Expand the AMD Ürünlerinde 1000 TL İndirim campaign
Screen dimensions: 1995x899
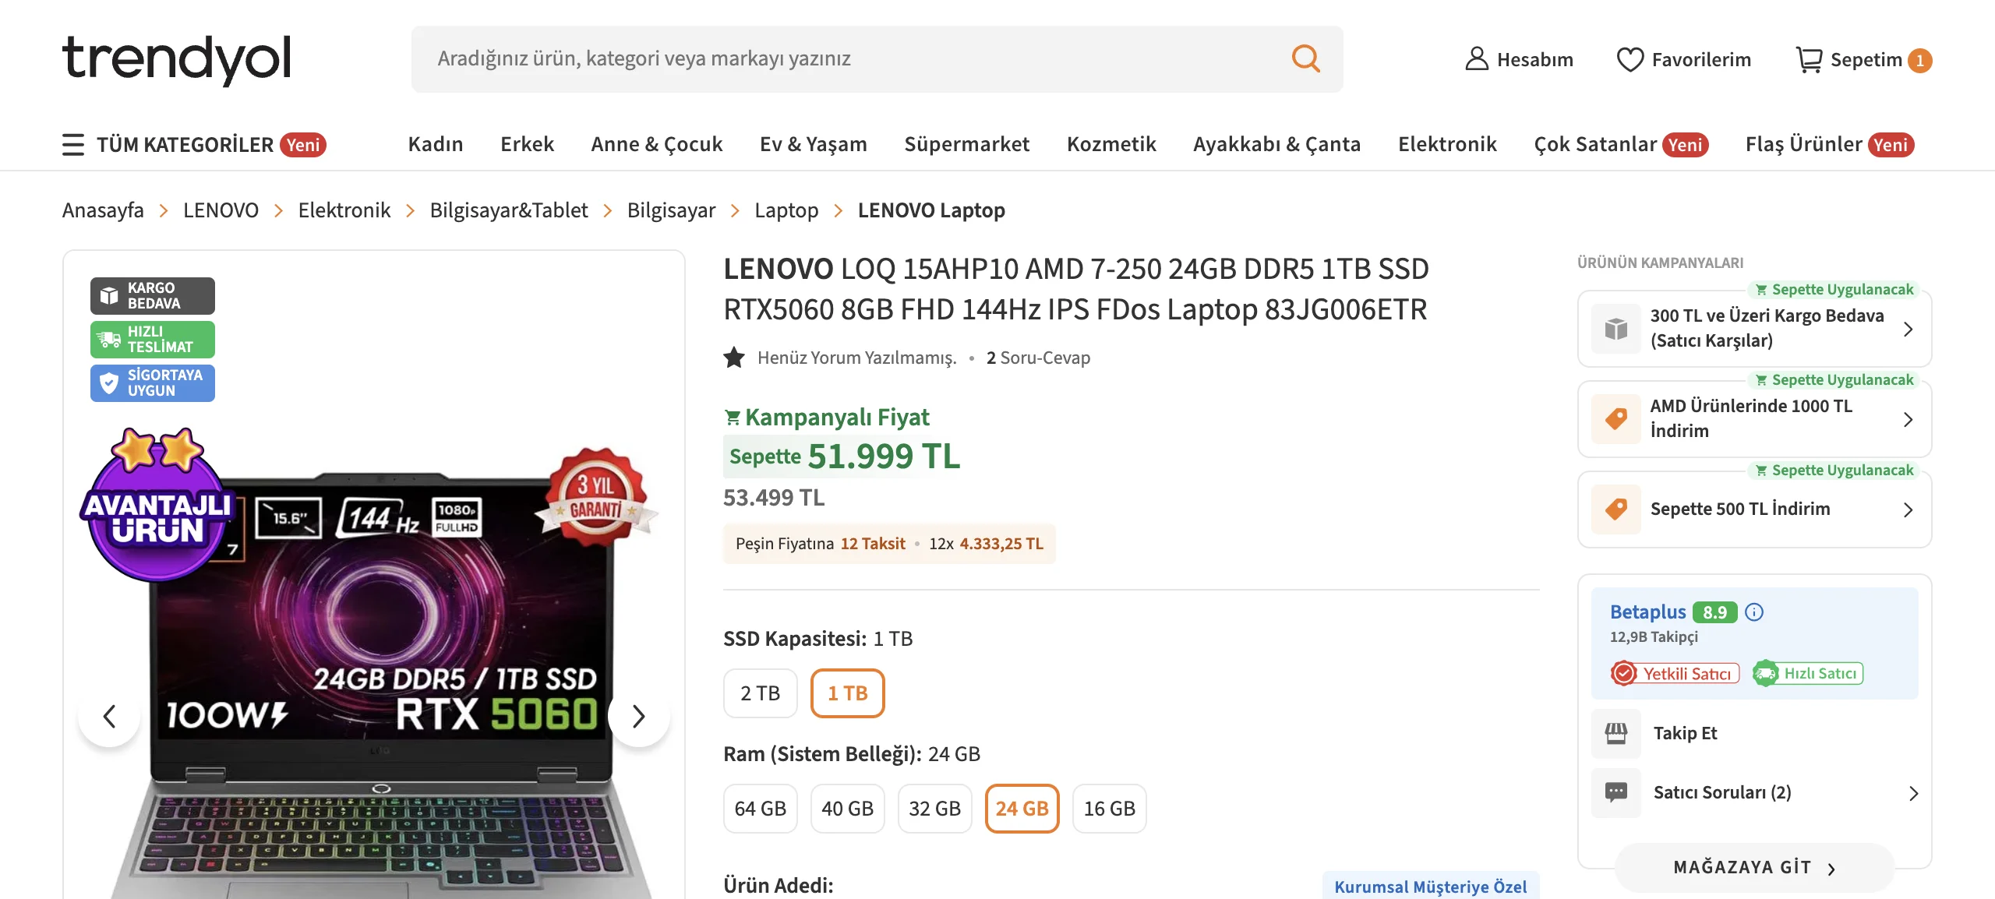click(1754, 419)
